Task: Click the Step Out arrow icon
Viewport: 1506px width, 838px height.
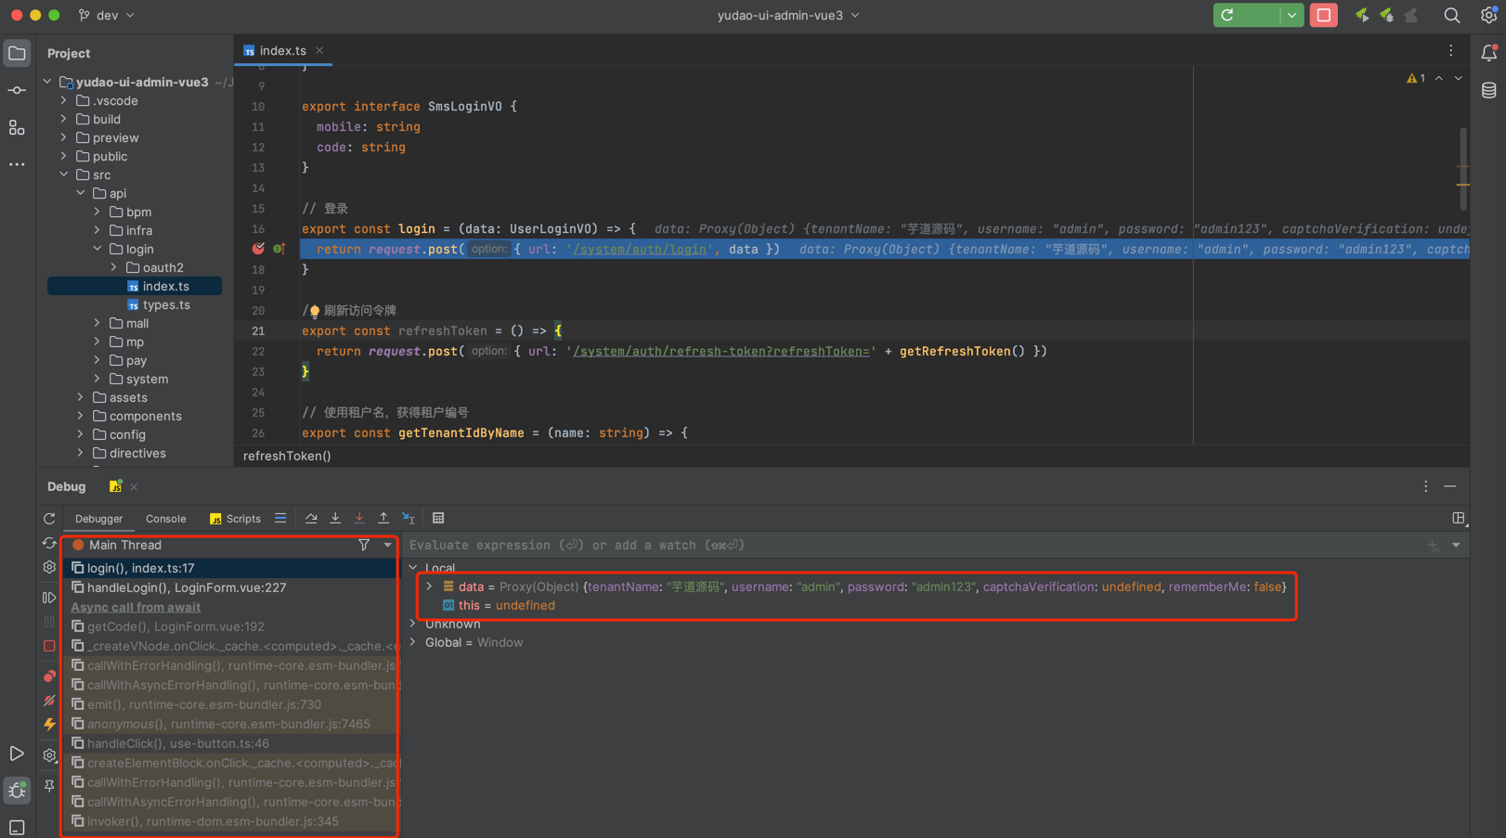Action: 383,519
